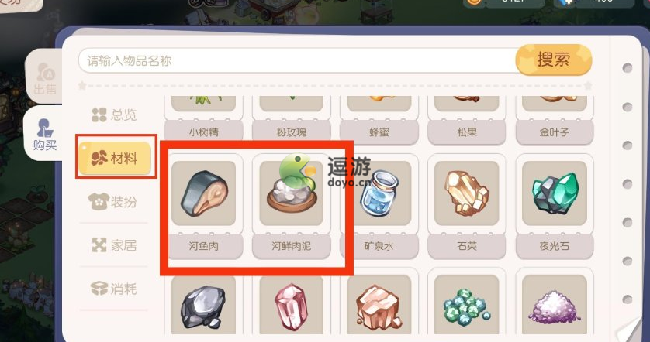Open the 总览 overview category
Screen dimensions: 650x342
click(x=114, y=115)
